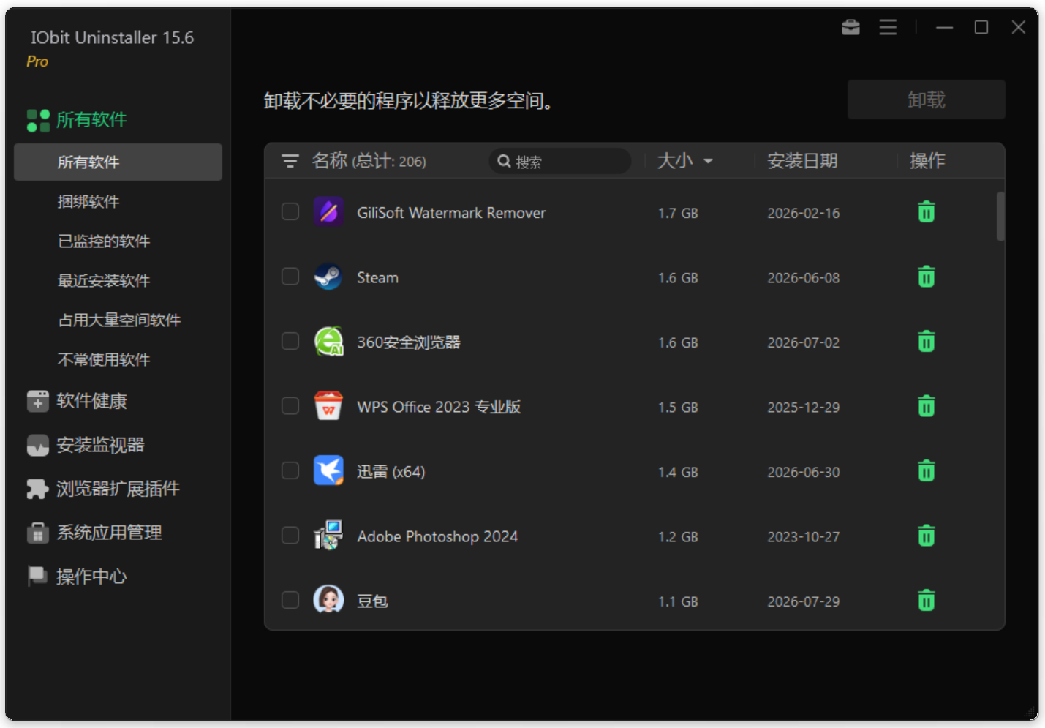Click the 豆包 avatar icon

[x=328, y=600]
